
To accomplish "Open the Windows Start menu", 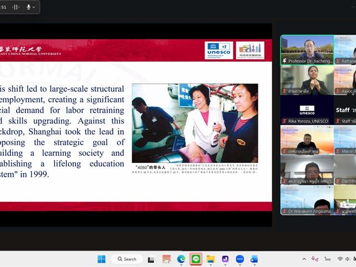I will tap(101, 259).
